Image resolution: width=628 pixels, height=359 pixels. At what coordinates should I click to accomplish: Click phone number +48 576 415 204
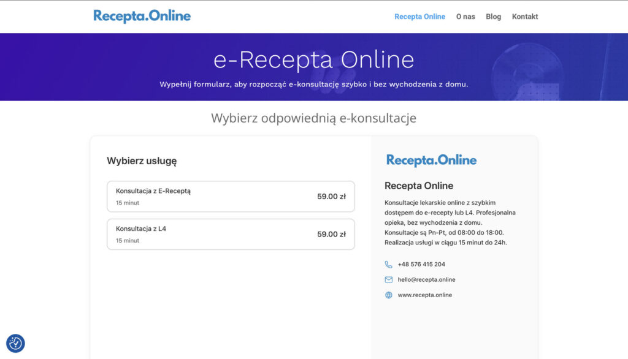pos(421,265)
